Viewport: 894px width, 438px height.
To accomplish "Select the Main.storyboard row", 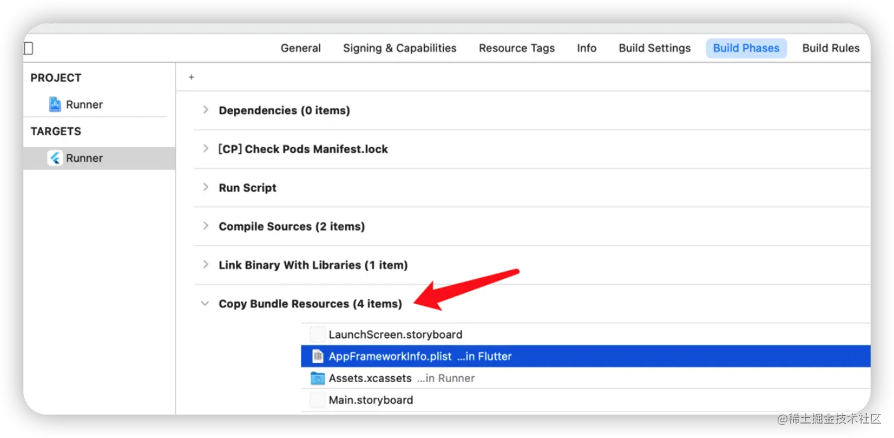I will (x=585, y=400).
